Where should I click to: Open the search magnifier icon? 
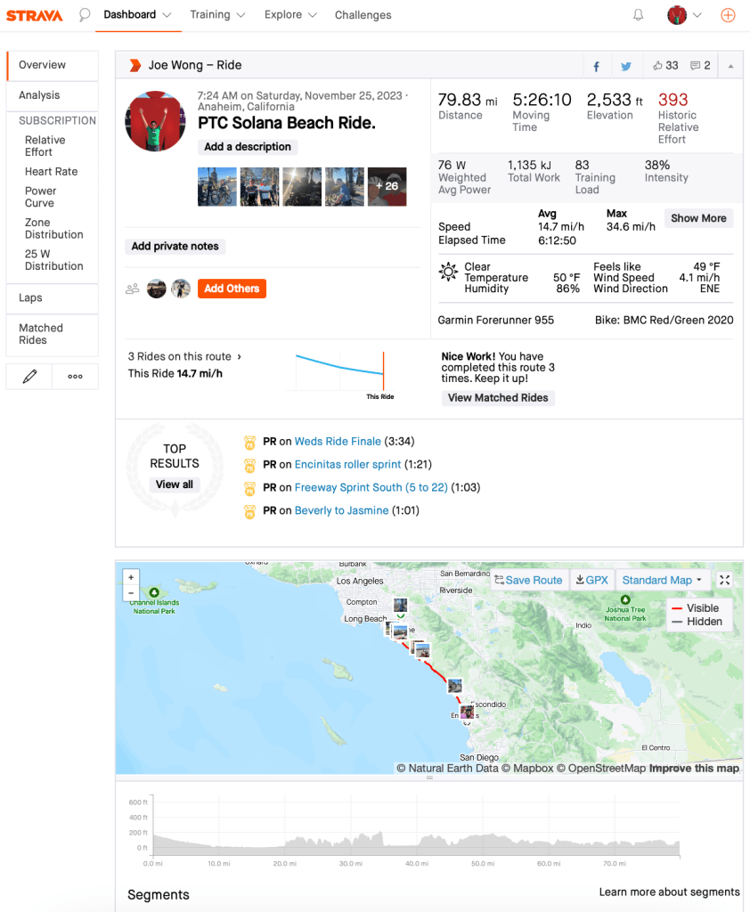(x=85, y=14)
